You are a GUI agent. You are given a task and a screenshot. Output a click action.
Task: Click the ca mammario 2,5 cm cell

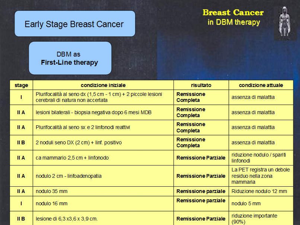click(103, 158)
